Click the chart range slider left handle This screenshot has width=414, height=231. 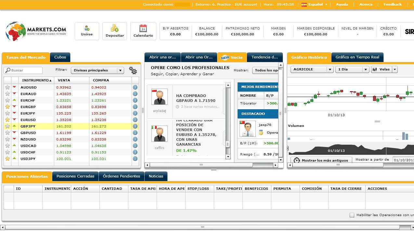click(288, 149)
